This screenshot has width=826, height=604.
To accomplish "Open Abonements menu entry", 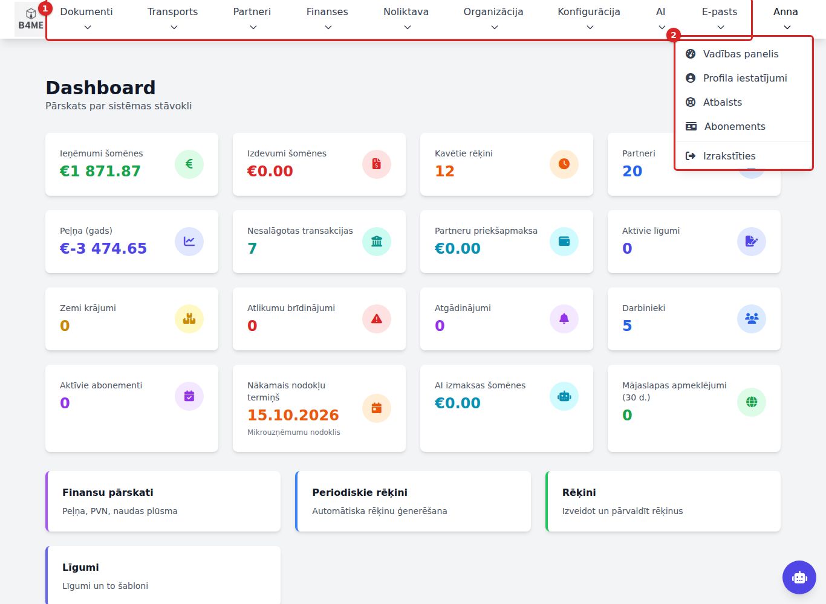I will (x=743, y=126).
